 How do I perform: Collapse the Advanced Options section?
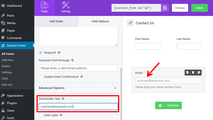click(115, 88)
